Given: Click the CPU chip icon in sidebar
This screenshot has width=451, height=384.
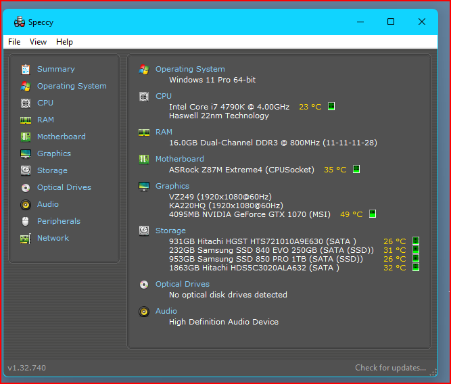Looking at the screenshot, I should point(26,103).
